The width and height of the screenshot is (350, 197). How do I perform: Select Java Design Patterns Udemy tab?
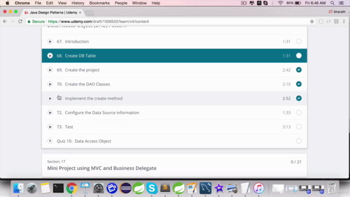click(53, 13)
